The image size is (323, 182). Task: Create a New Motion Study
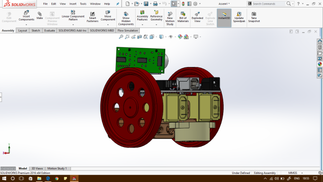coord(170,18)
